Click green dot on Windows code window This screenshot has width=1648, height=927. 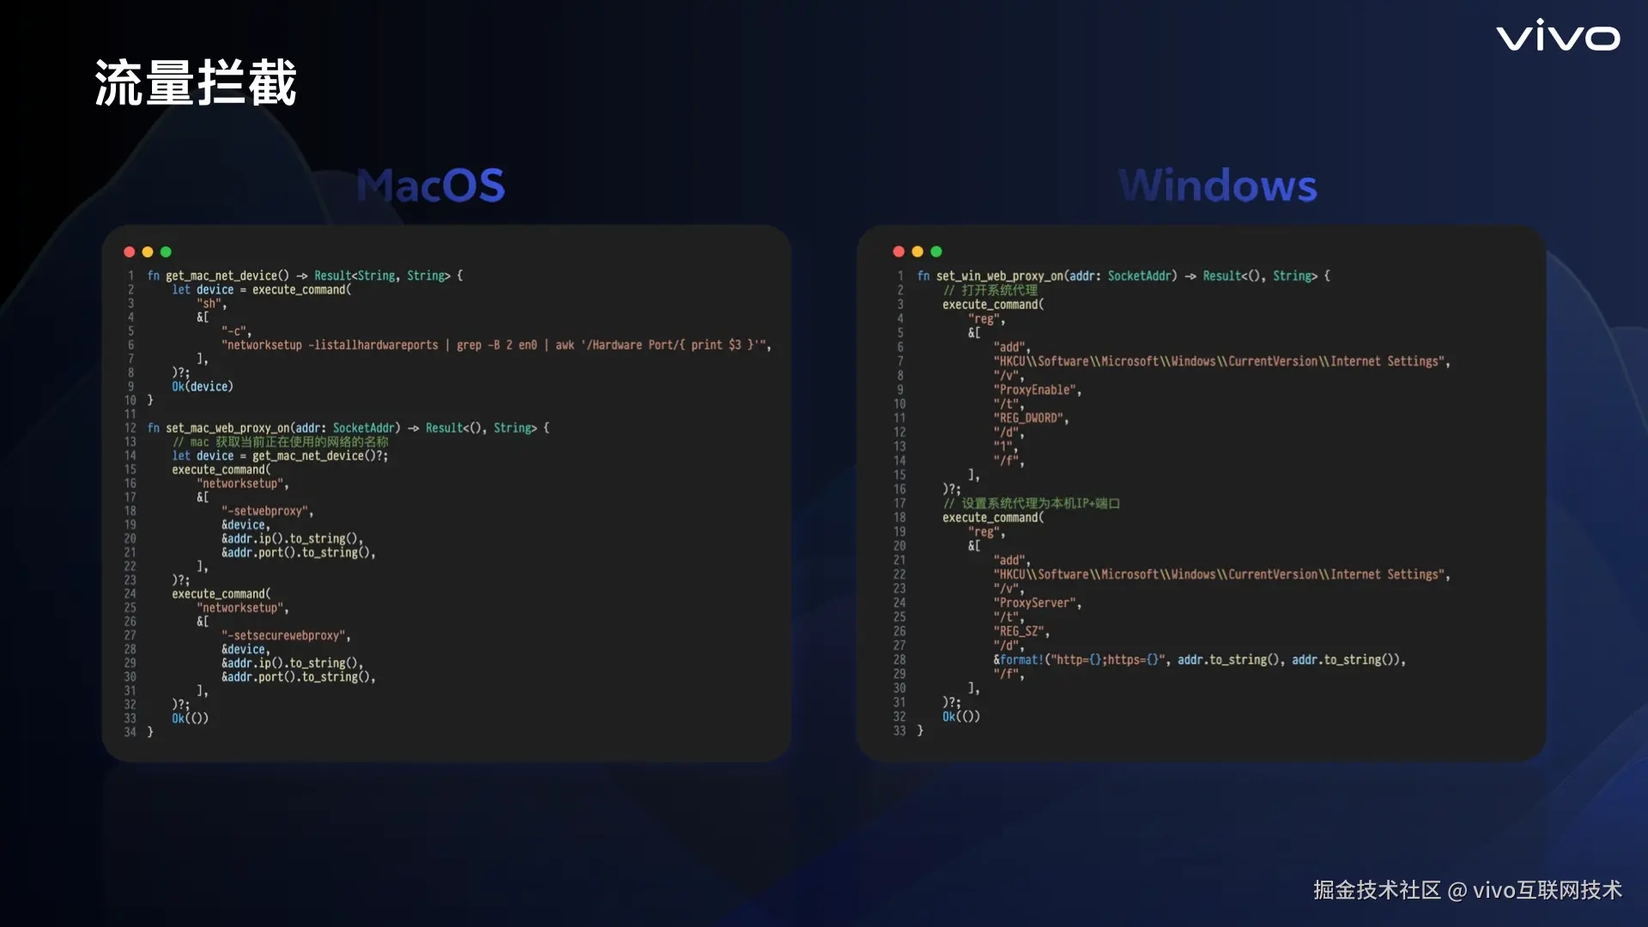pos(936,251)
